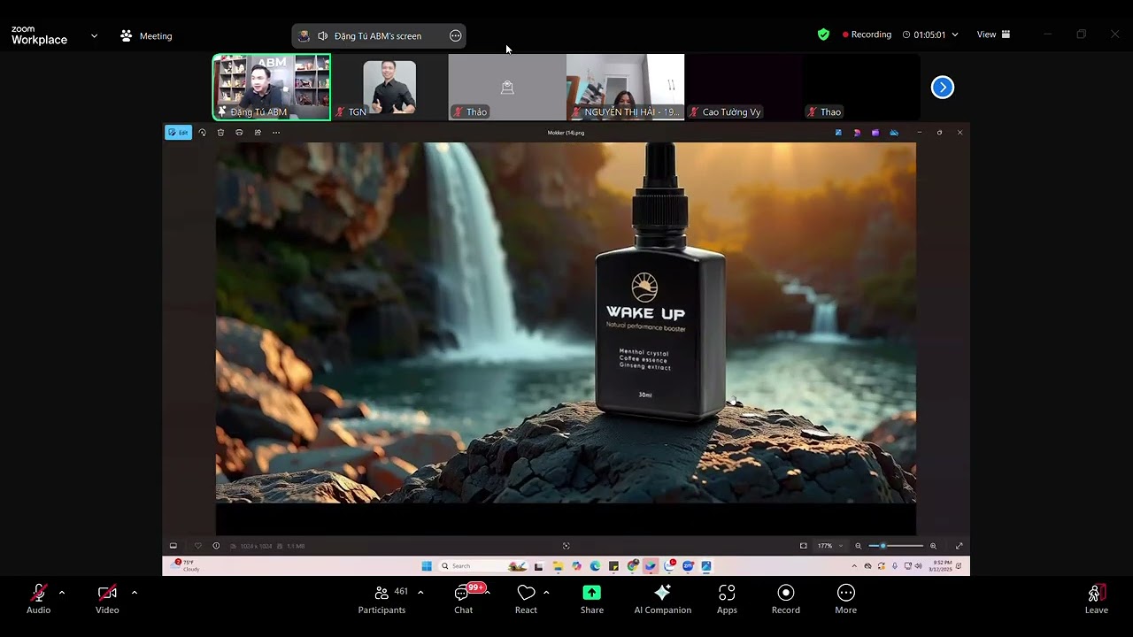Expand chat options caret
This screenshot has height=637, width=1133.
pos(488,592)
